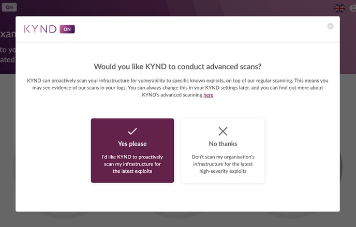Click the dark header bar above the dialog
356x227 pixels.
pyautogui.click(x=177, y=7)
